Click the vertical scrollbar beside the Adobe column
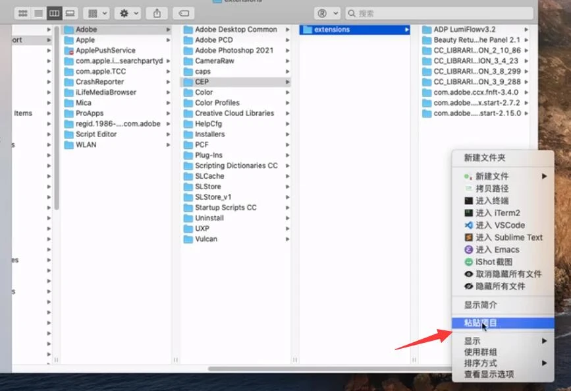This screenshot has width=571, height=391. (x=57, y=118)
